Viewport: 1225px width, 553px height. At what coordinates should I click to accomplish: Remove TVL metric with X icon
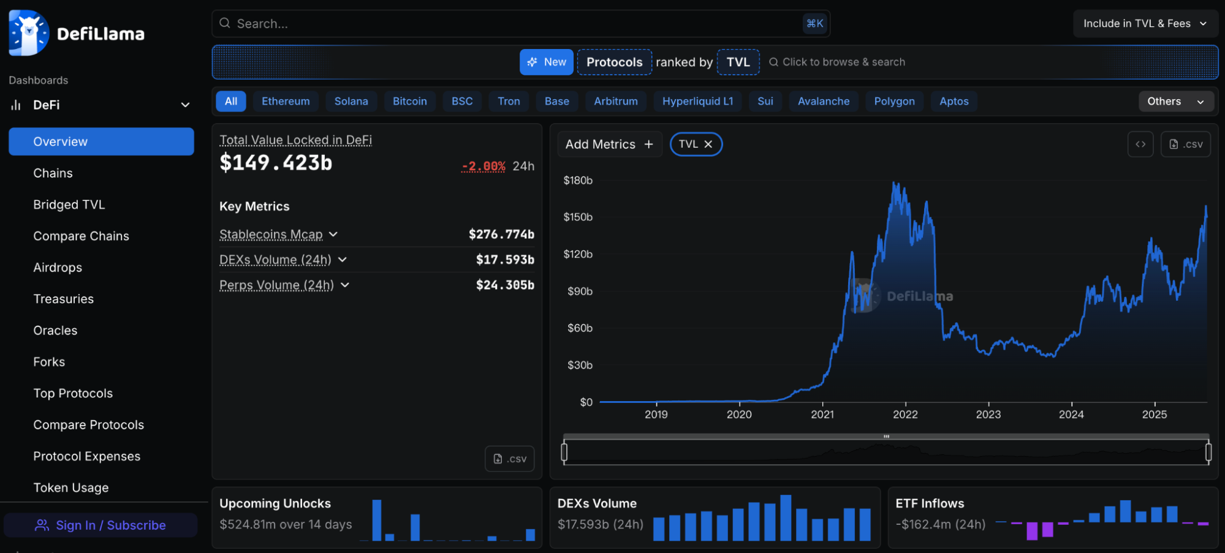point(708,144)
